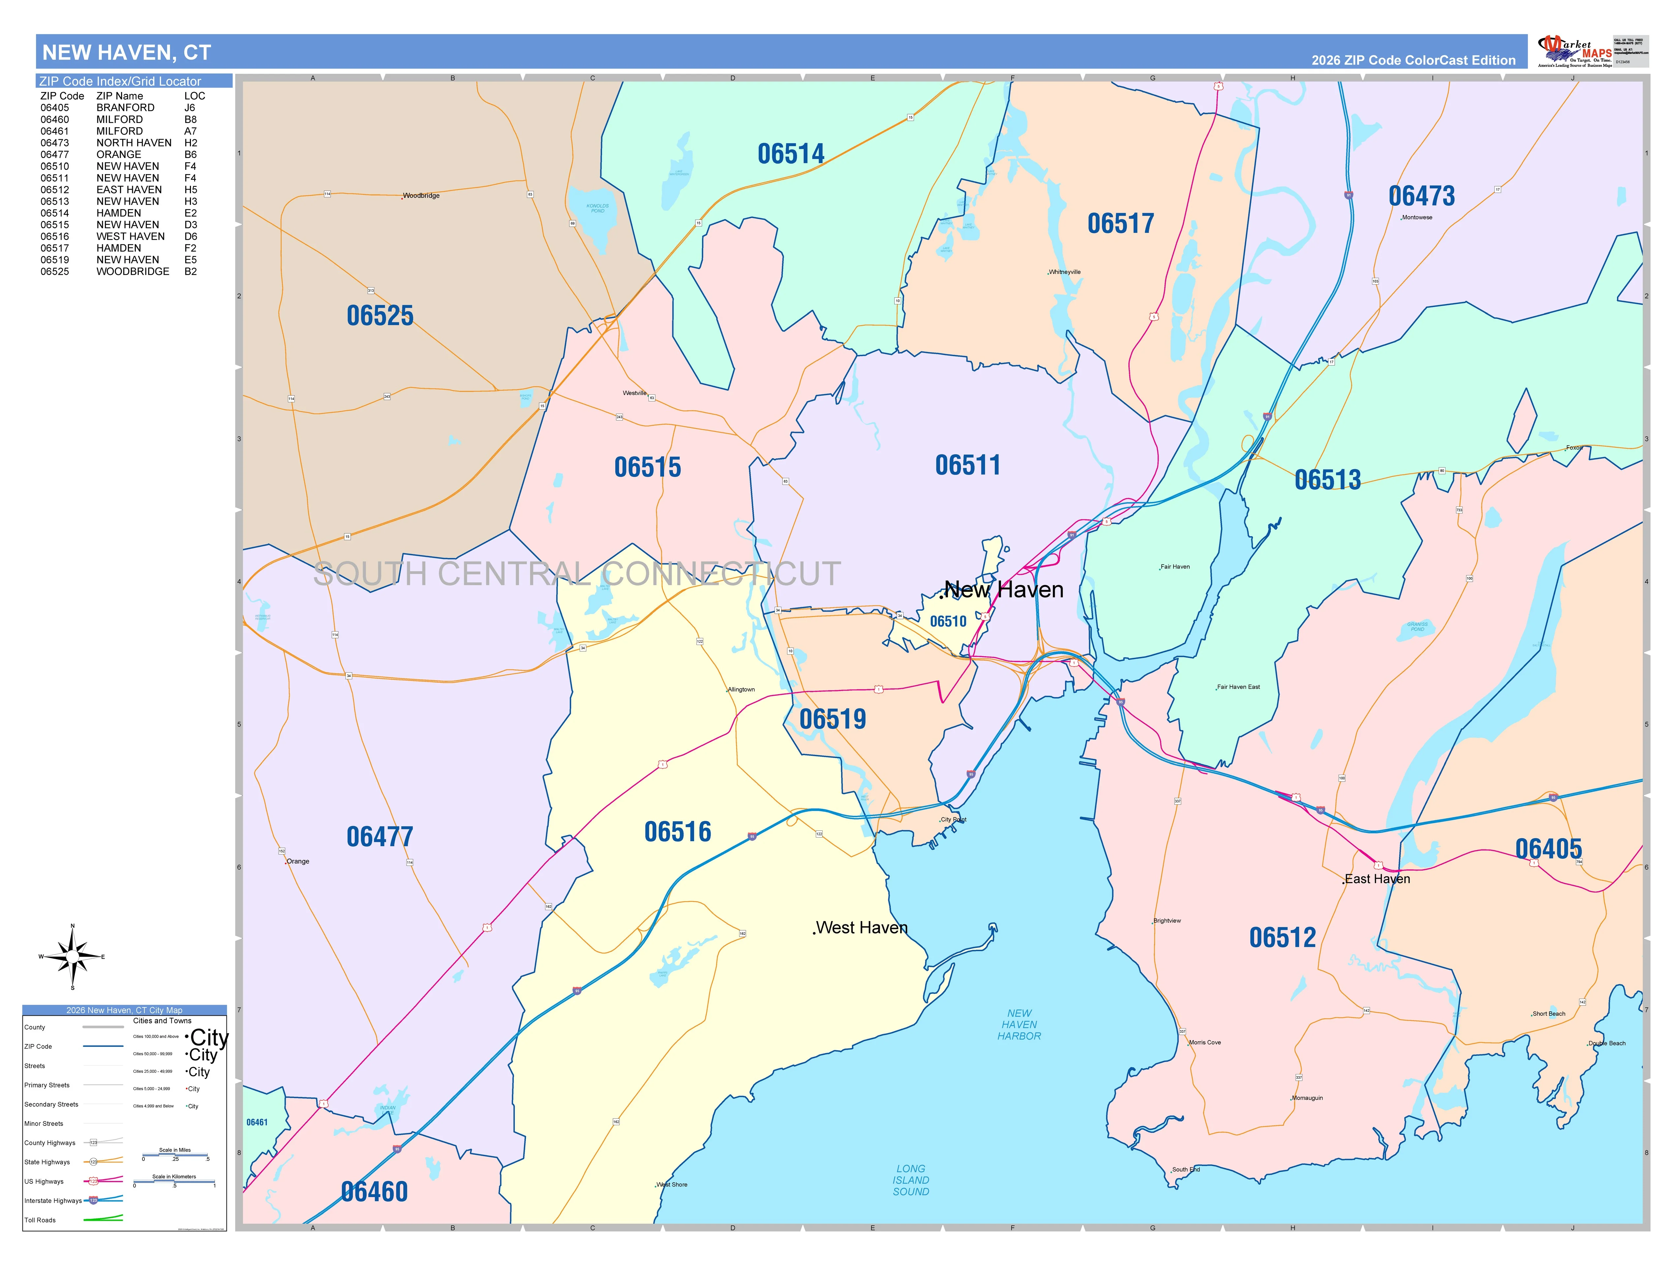1675x1263 pixels.
Task: Click the Morris Cove label on map
Action: (1205, 1043)
